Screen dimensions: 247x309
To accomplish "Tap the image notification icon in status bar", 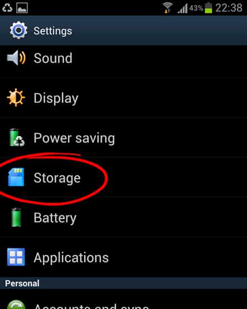I will point(22,8).
